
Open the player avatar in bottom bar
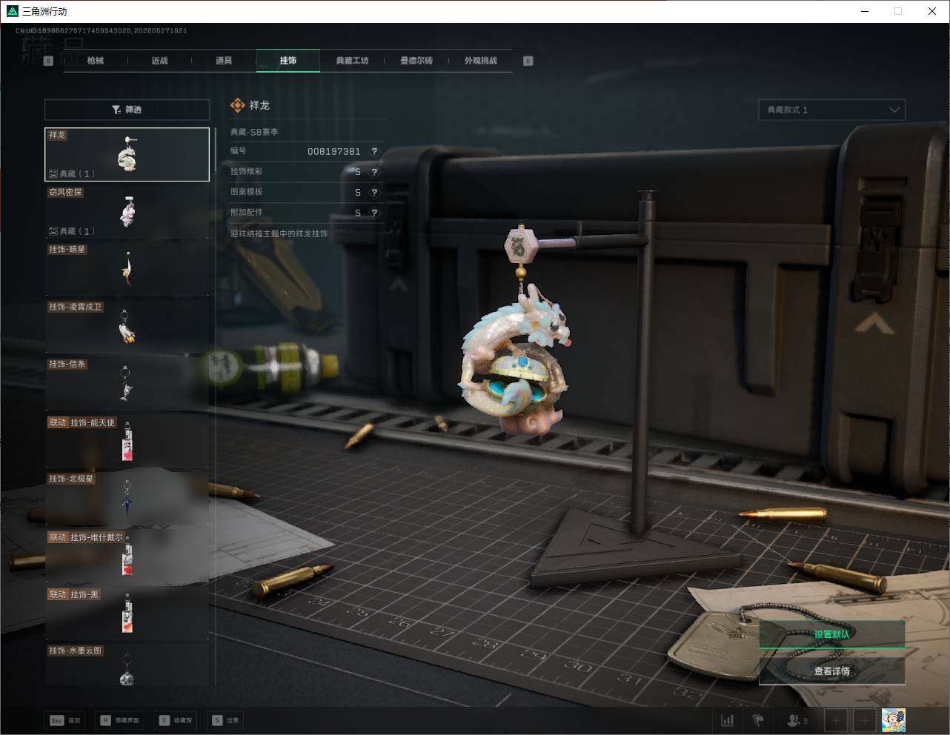point(894,720)
